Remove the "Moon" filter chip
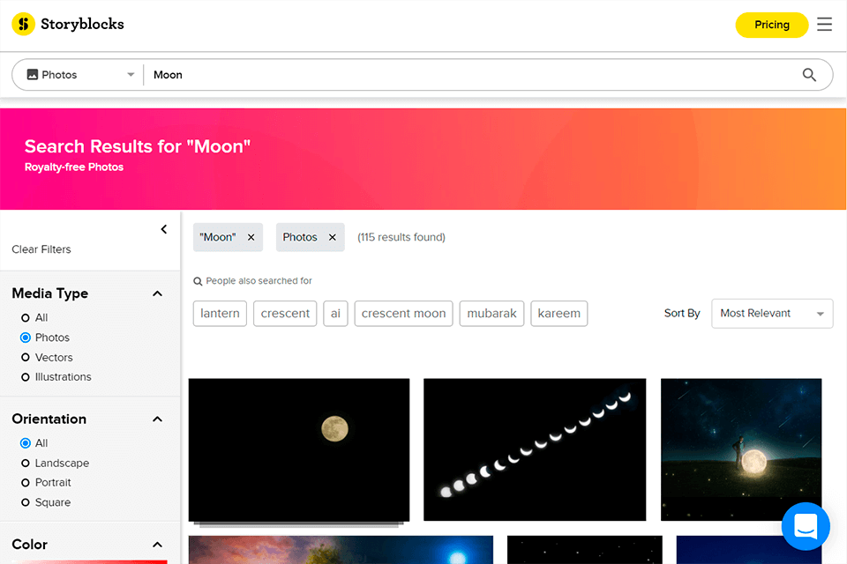Image resolution: width=847 pixels, height=564 pixels. pyautogui.click(x=251, y=237)
